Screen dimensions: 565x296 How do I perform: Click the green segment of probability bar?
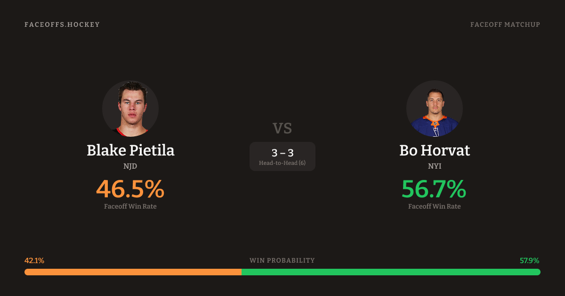pos(391,272)
